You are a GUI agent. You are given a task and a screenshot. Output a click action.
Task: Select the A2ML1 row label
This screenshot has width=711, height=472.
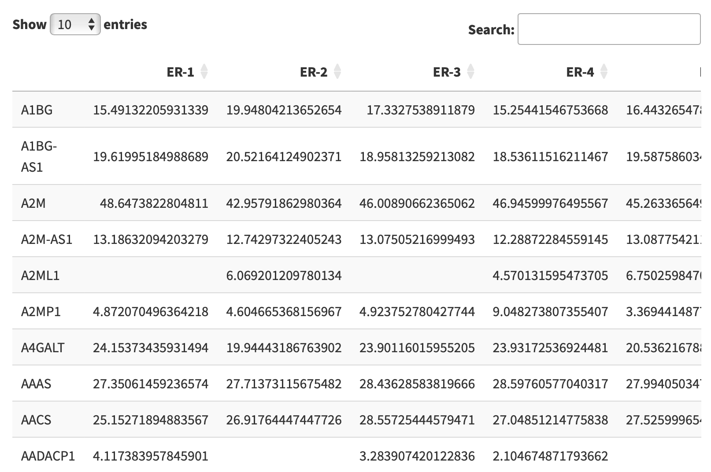[x=41, y=276]
